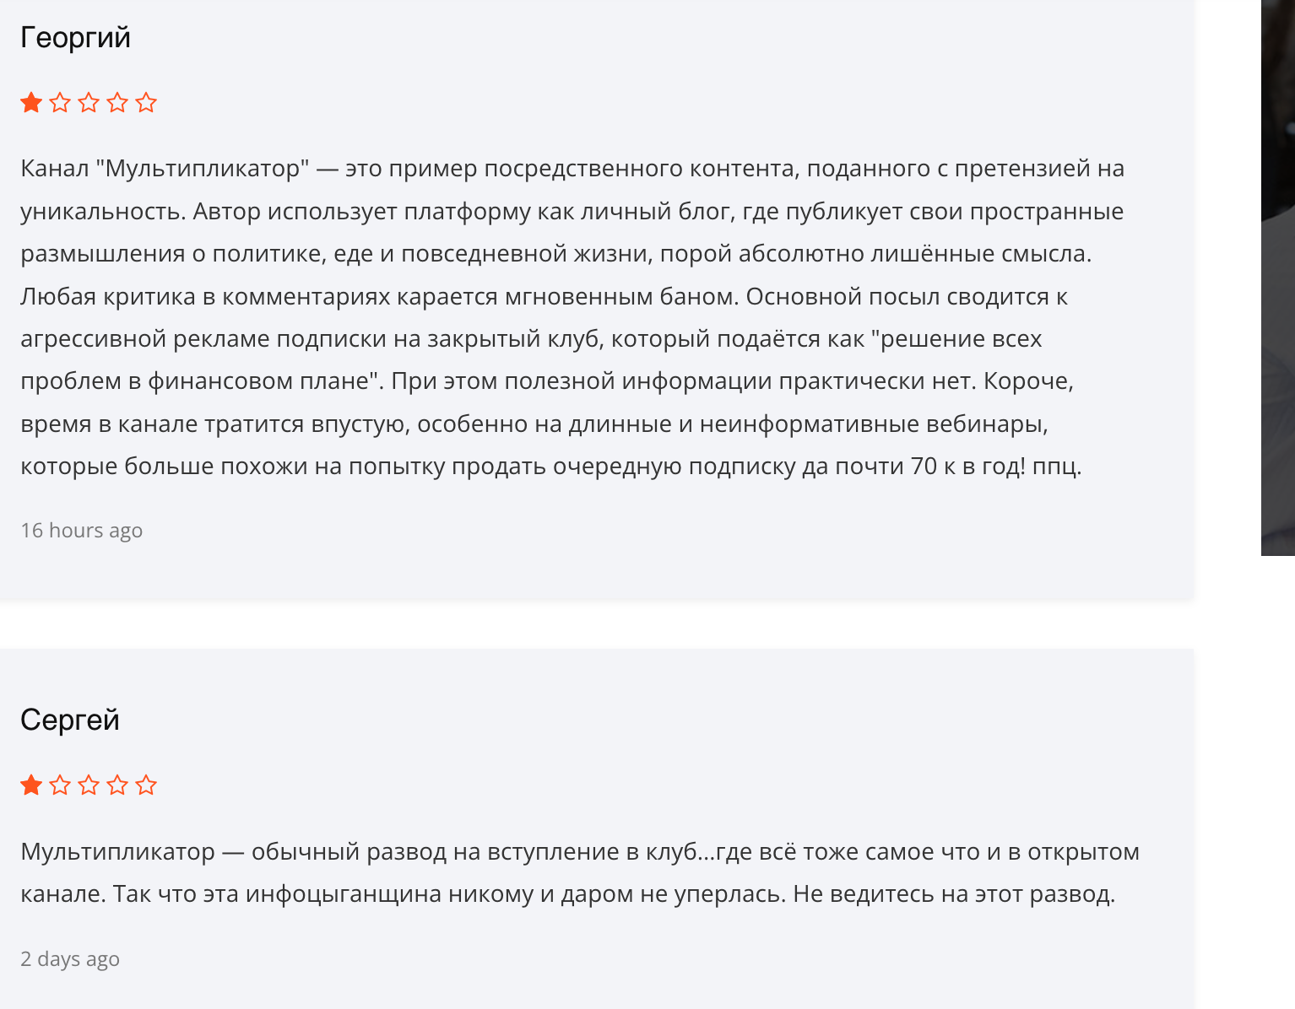Click the fifth star in Георгий's rating
Image resolution: width=1295 pixels, height=1009 pixels.
click(x=146, y=103)
